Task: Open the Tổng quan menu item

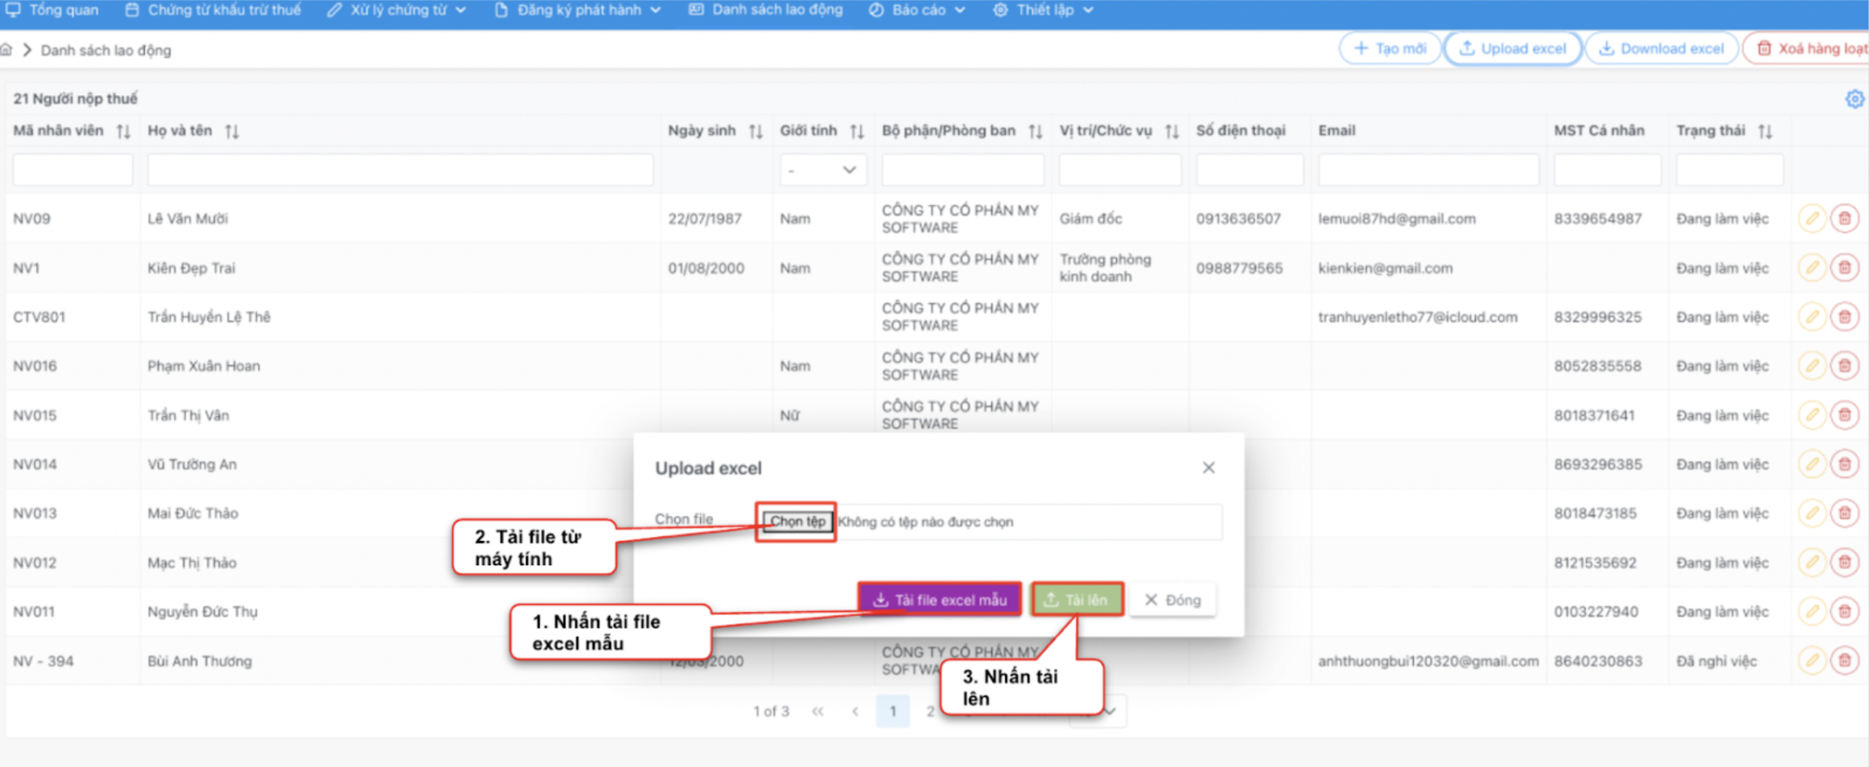Action: pyautogui.click(x=53, y=10)
